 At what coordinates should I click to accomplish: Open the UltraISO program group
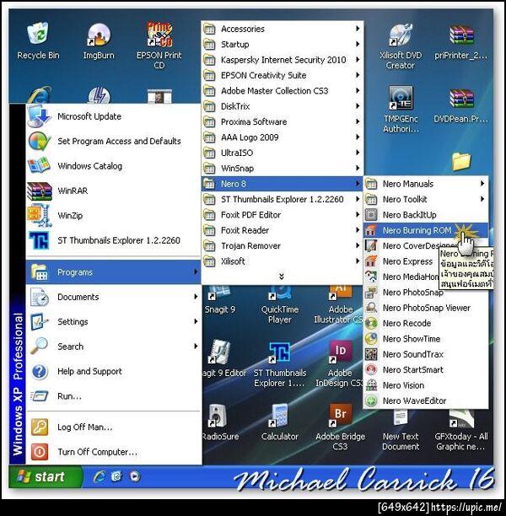click(283, 153)
